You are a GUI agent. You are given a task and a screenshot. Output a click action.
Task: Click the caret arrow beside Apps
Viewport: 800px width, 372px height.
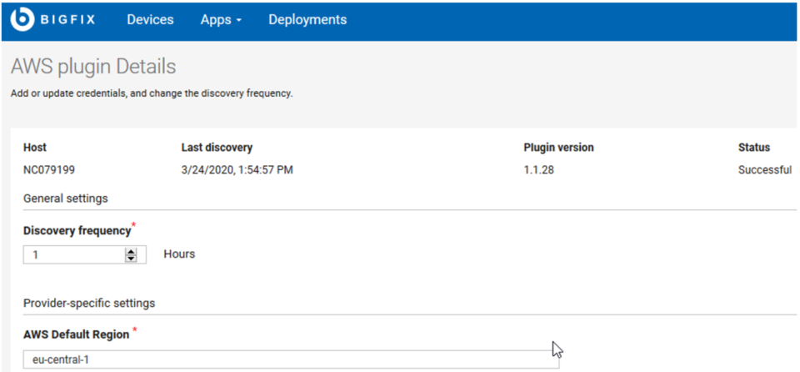[238, 21]
